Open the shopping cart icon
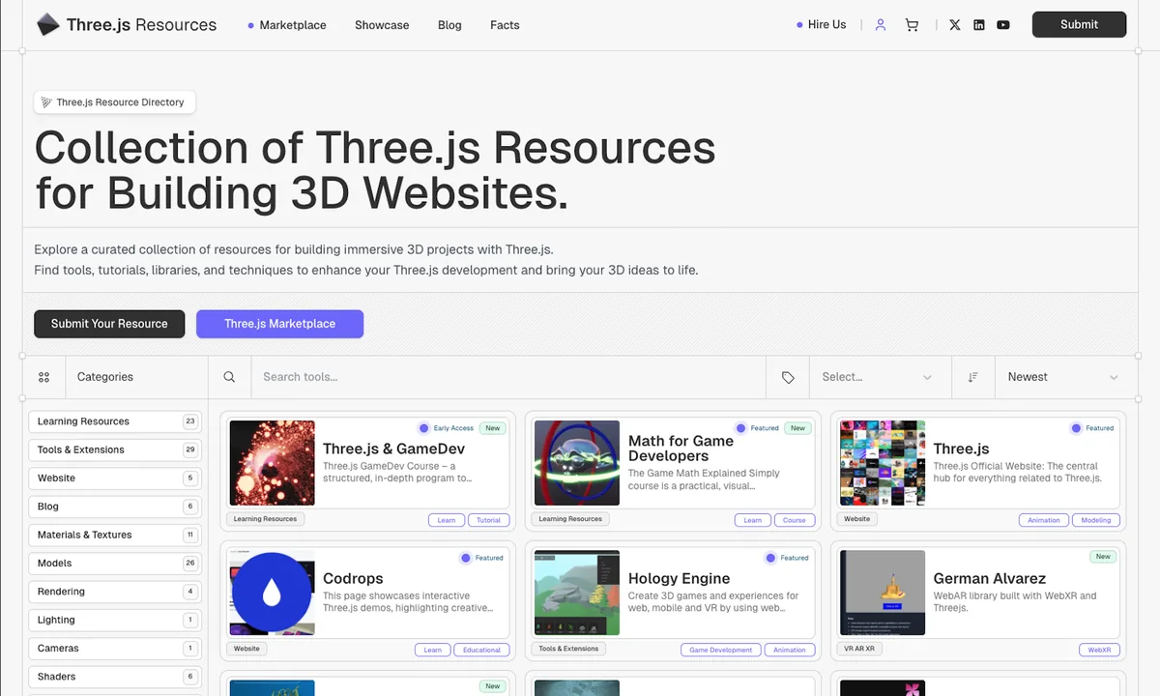The width and height of the screenshot is (1160, 696). [x=912, y=25]
